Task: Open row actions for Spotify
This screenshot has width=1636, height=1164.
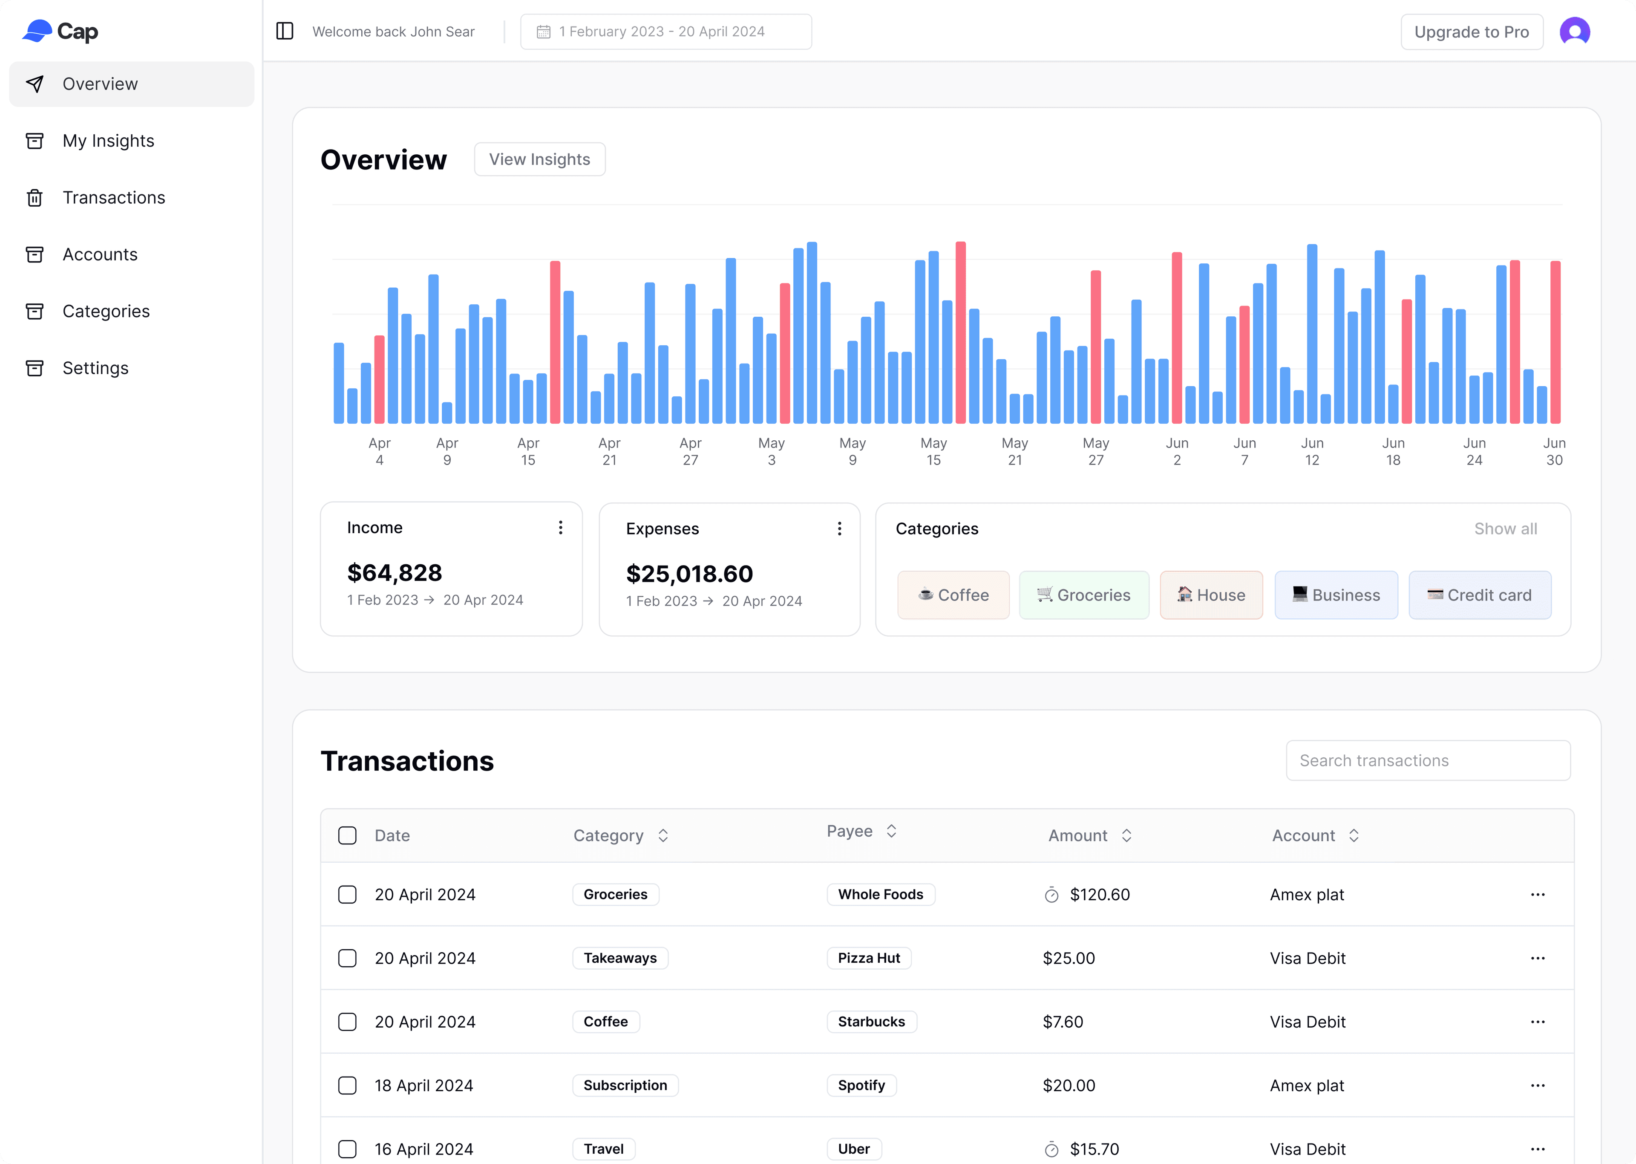Action: (1537, 1085)
